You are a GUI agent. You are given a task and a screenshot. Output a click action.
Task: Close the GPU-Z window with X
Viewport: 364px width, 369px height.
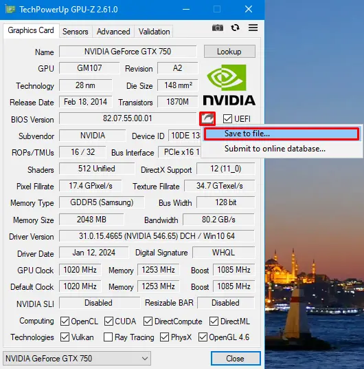249,10
